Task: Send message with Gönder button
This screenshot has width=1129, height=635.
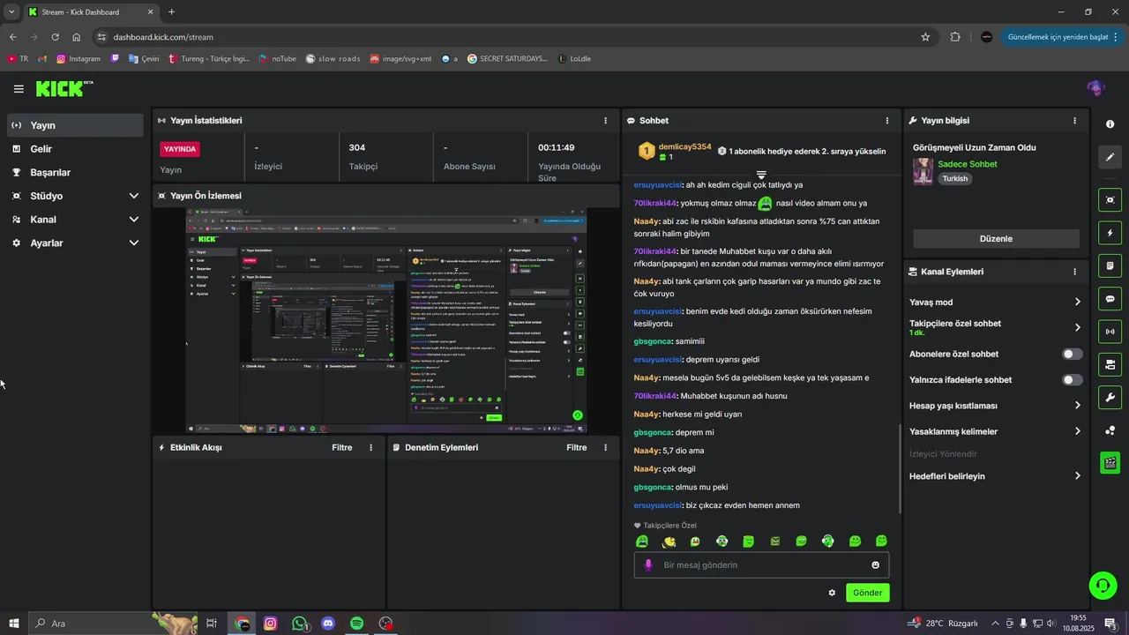Action: (x=867, y=593)
